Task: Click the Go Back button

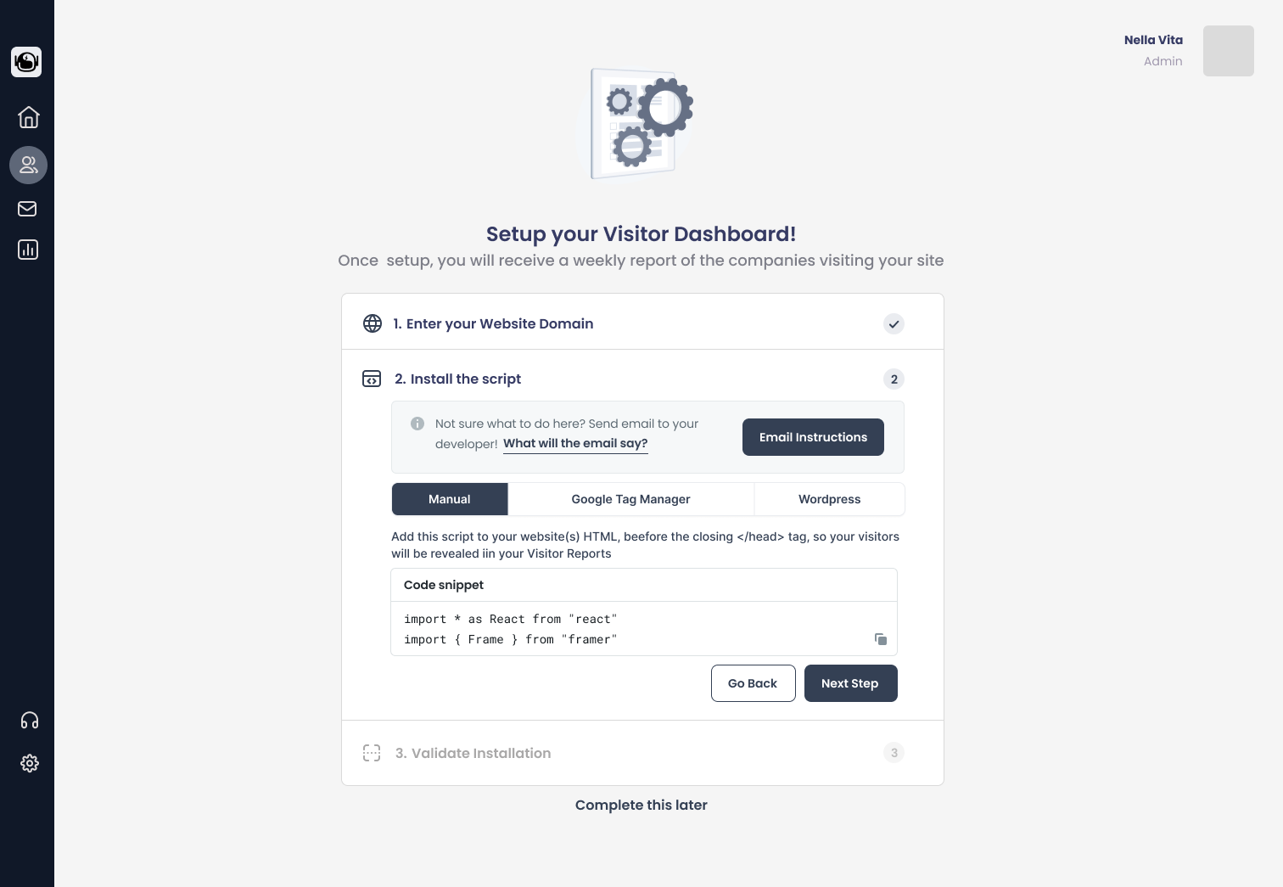Action: 753,683
